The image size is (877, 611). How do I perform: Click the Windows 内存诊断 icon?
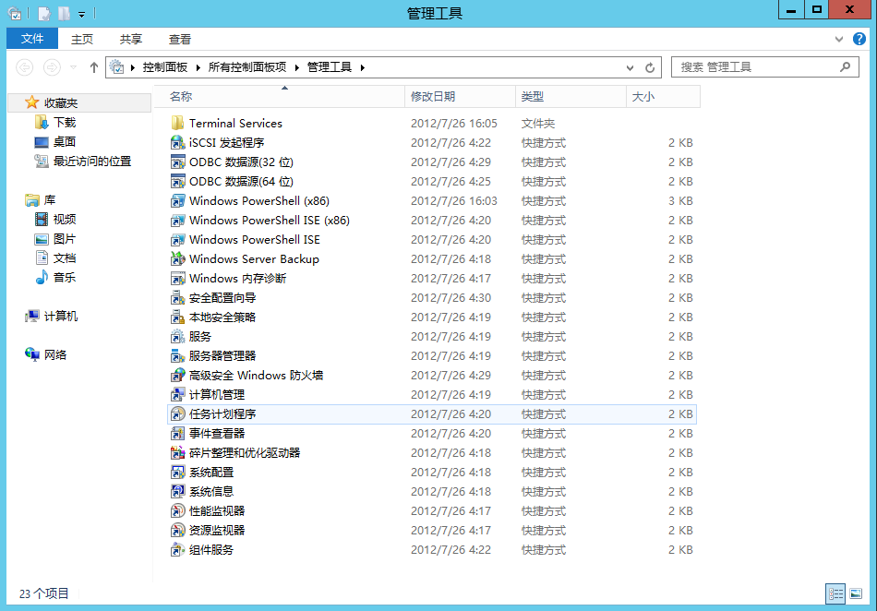(x=177, y=279)
